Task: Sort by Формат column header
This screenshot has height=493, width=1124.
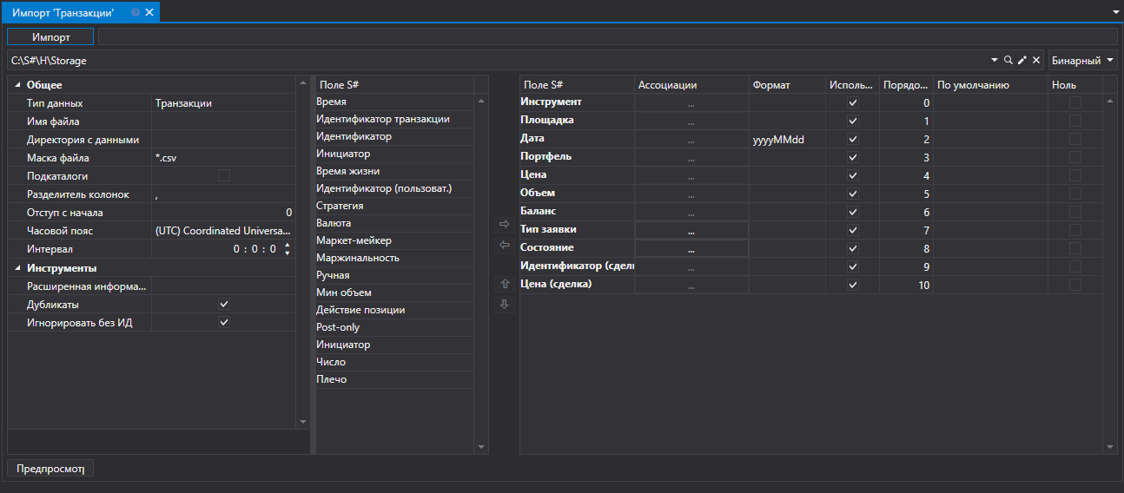Action: tap(787, 84)
